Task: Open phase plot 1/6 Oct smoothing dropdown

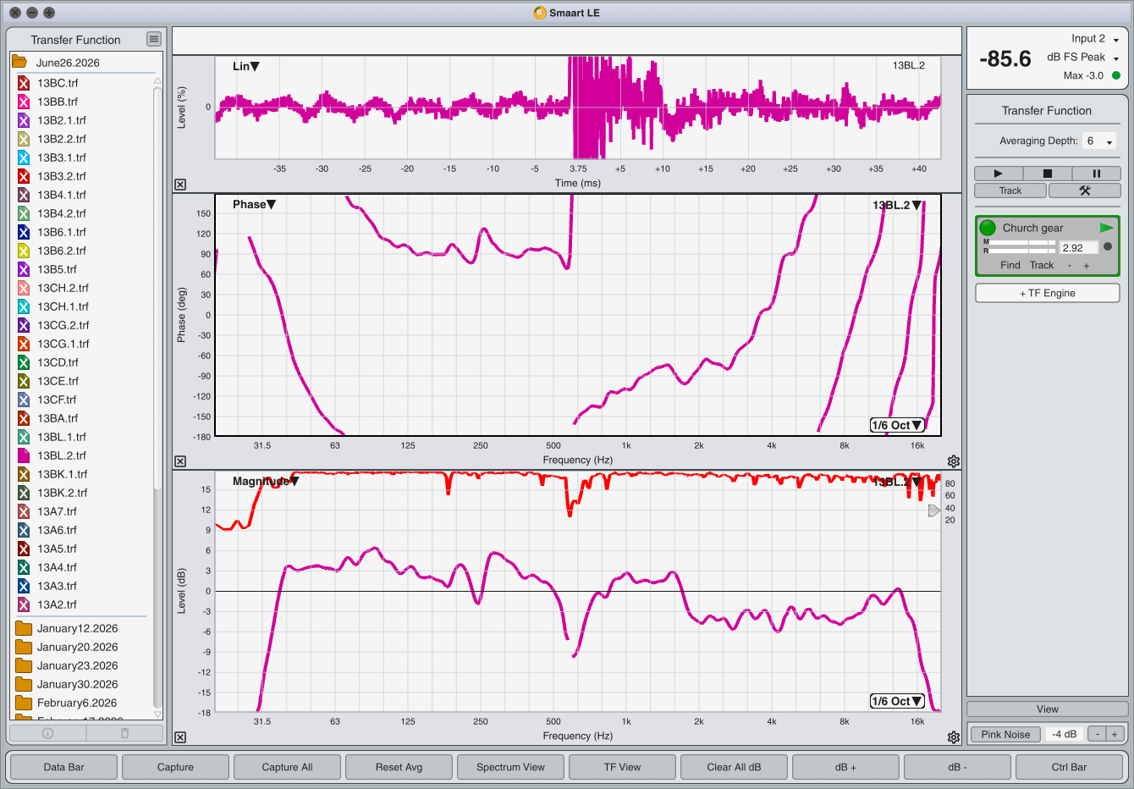Action: (x=897, y=425)
